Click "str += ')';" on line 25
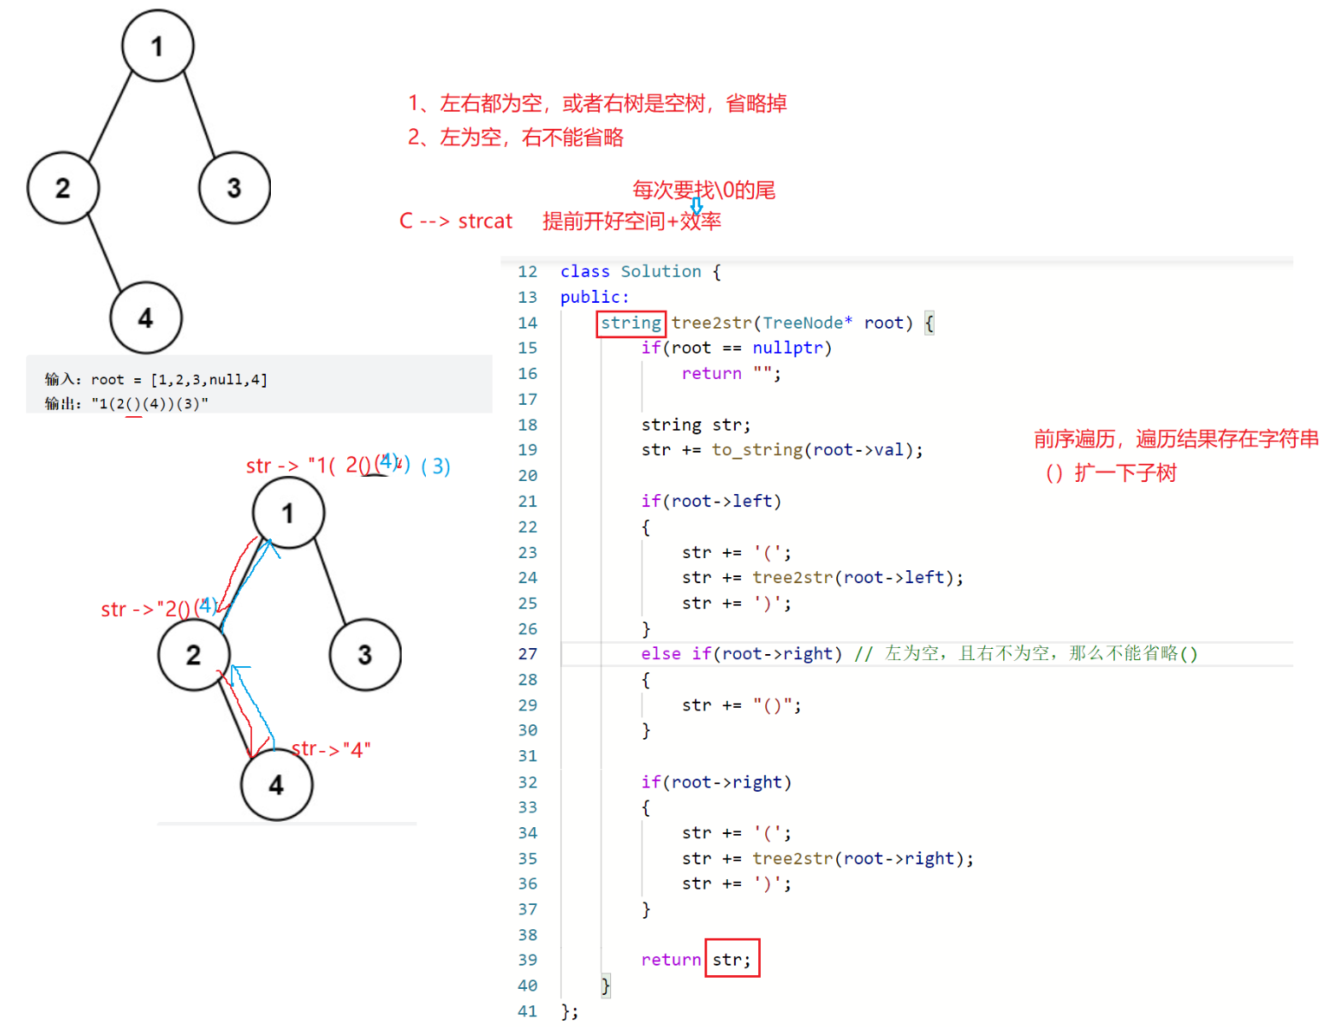The height and width of the screenshot is (1027, 1333). point(737,603)
